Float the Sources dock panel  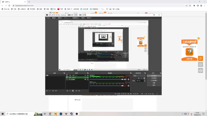[x=88, y=73]
